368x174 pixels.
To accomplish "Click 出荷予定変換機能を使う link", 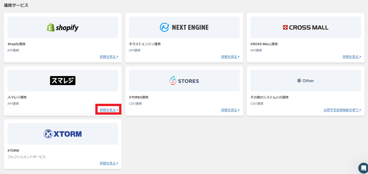I will 342,110.
